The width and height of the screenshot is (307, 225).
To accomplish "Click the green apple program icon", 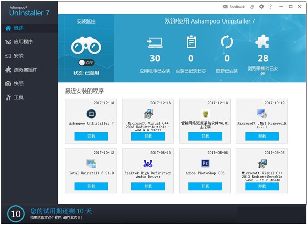I will (205, 114).
